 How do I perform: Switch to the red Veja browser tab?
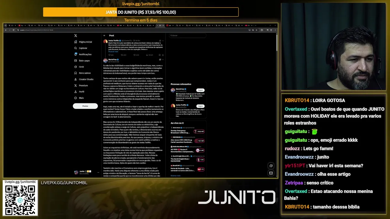(169, 26)
